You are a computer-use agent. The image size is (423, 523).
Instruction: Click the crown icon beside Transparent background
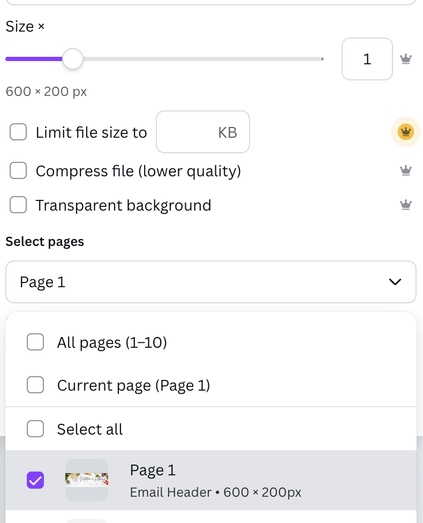click(406, 205)
